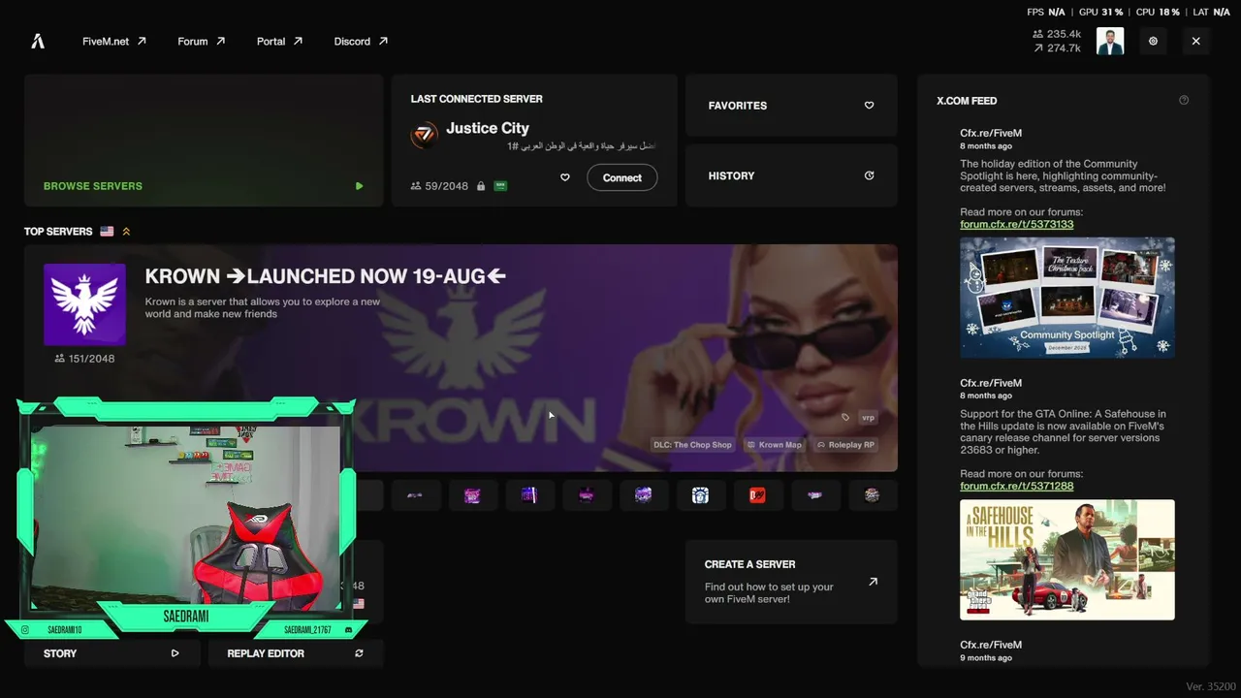The image size is (1241, 698).
Task: Click the Ver. 35200 version label
Action: (1211, 686)
